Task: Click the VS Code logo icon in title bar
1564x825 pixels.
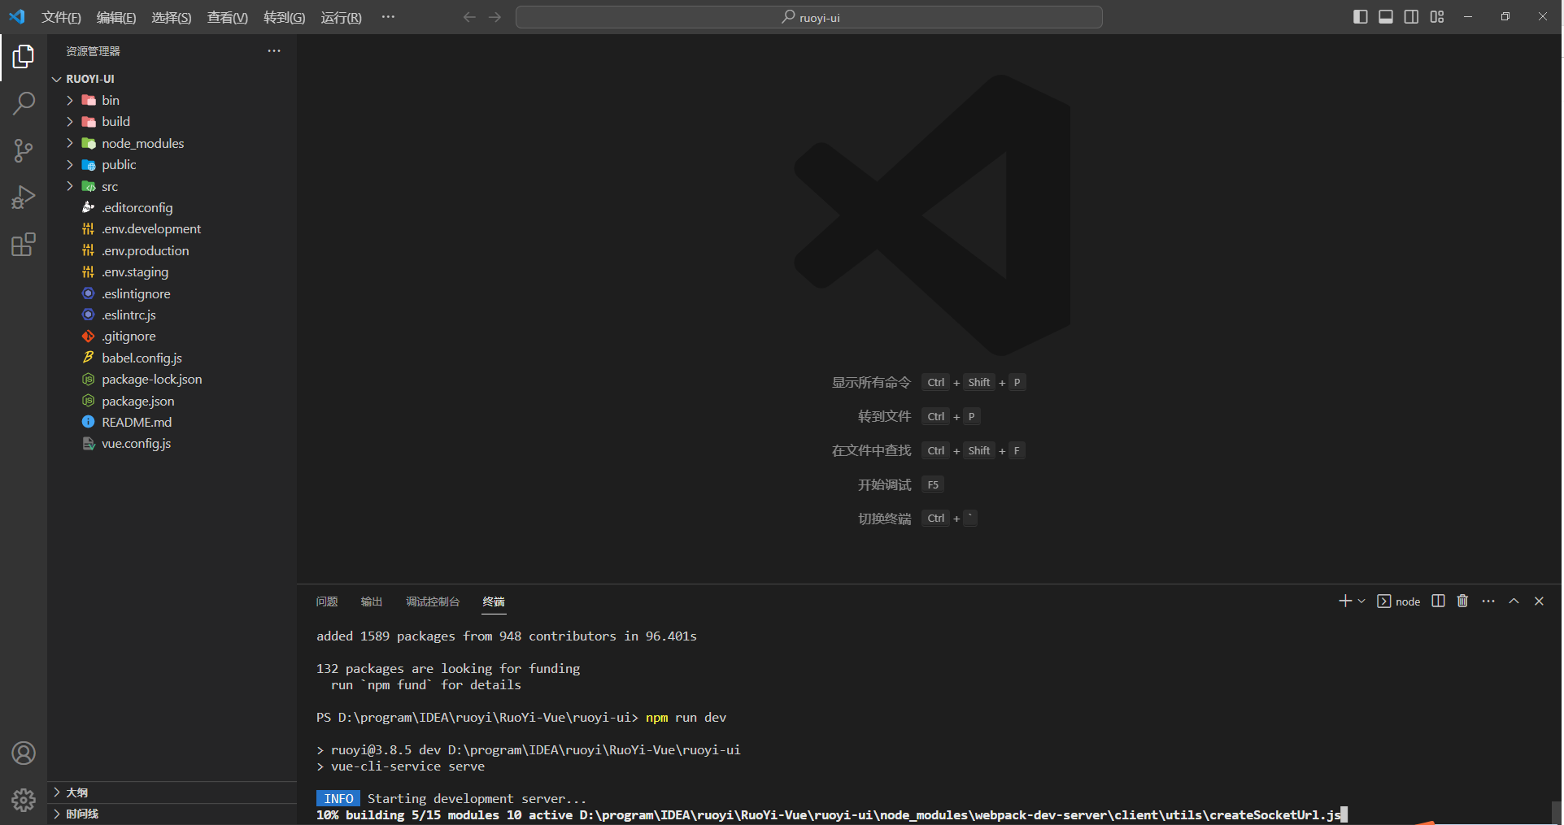Action: [16, 17]
